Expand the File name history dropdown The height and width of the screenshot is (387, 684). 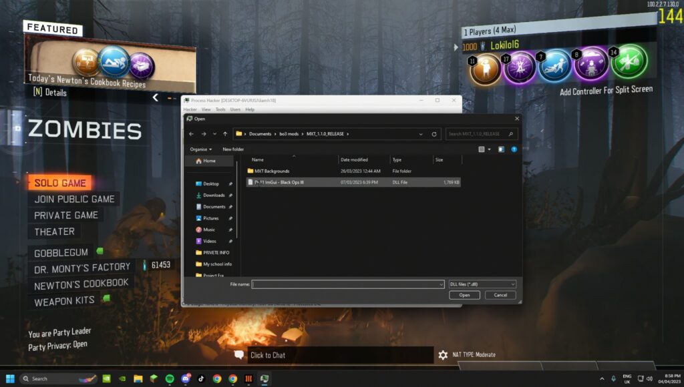(x=441, y=284)
